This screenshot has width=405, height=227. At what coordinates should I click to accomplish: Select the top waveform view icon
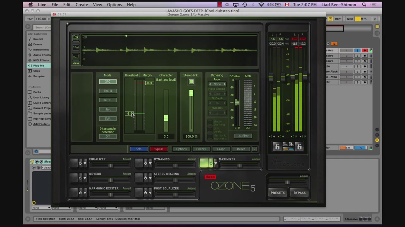(x=76, y=38)
